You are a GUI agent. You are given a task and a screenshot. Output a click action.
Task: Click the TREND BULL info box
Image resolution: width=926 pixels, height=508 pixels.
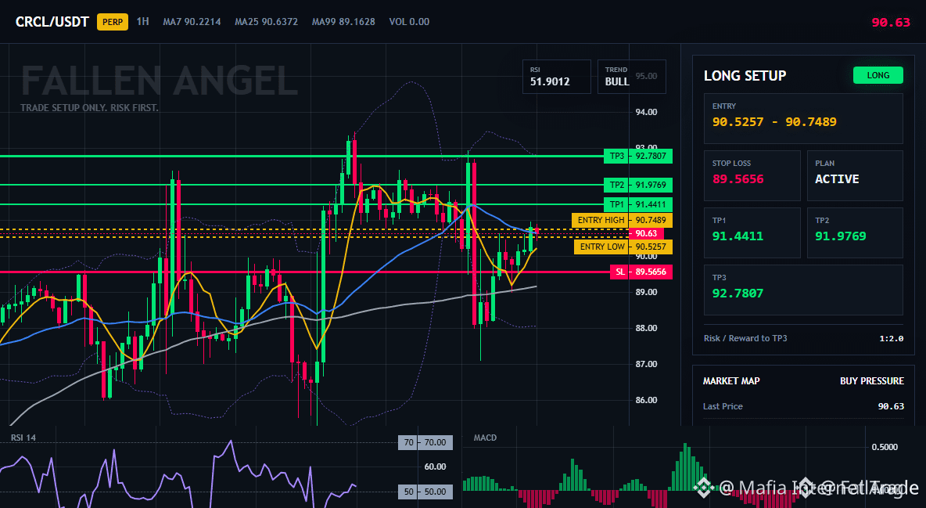[631, 77]
